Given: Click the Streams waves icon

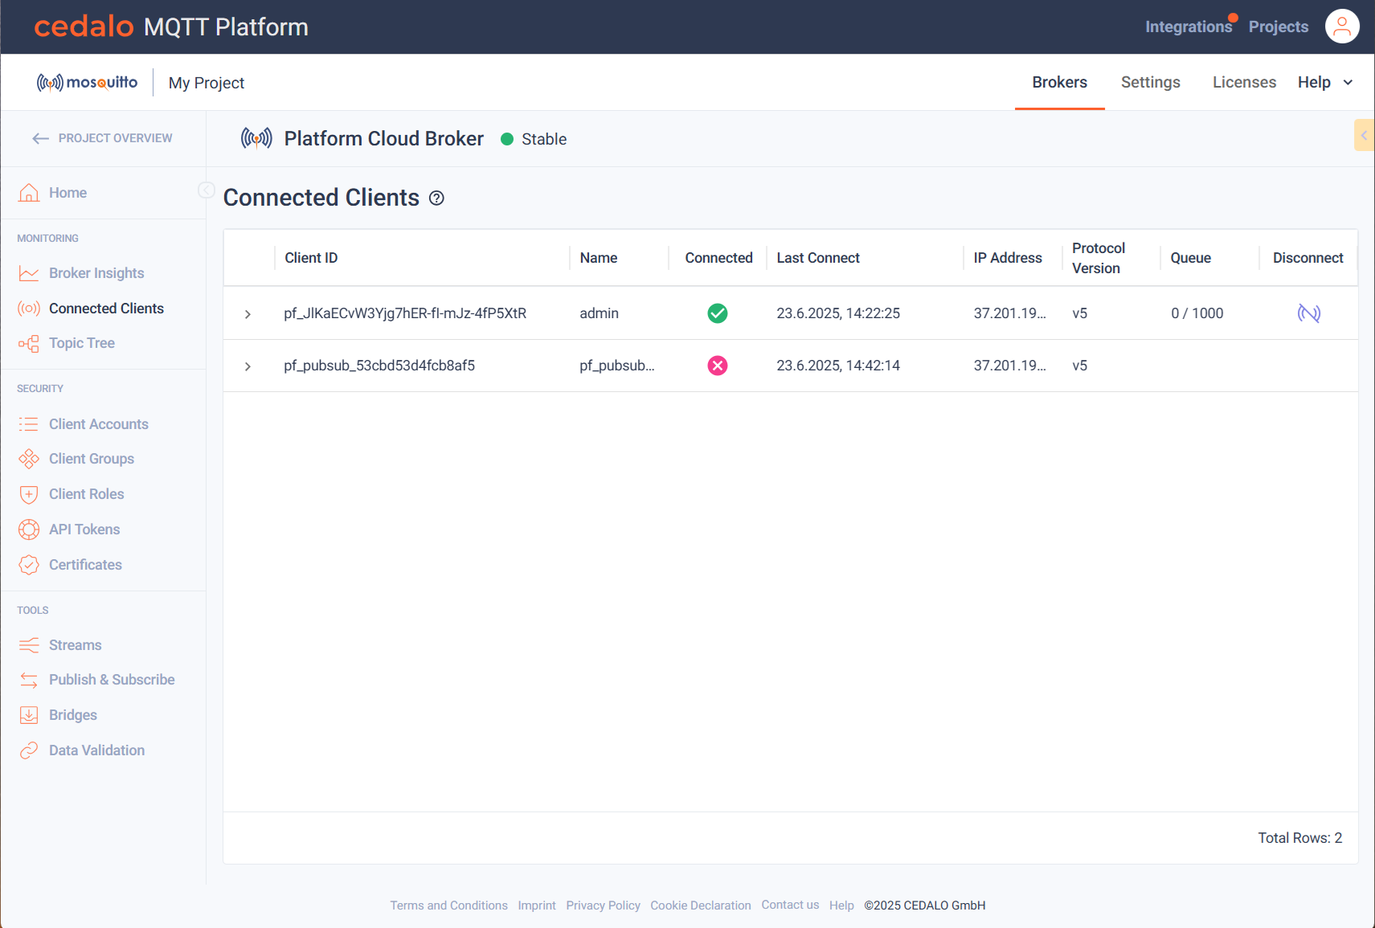Looking at the screenshot, I should coord(29,645).
